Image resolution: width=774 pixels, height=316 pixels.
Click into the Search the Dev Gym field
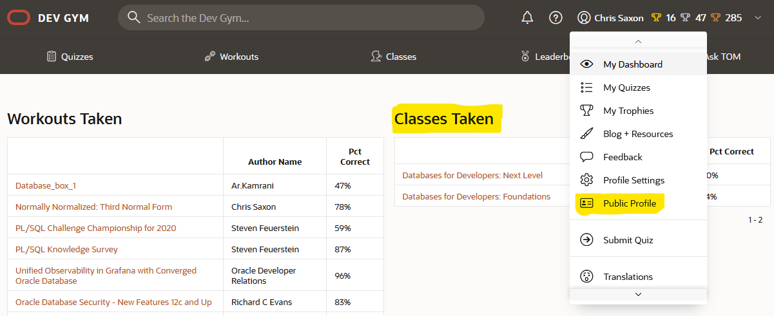309,18
